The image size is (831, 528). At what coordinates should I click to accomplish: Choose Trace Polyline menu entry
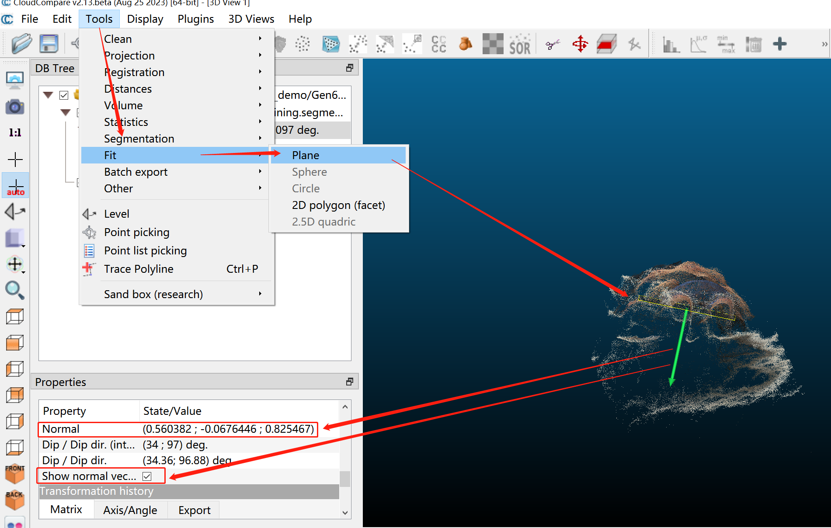tap(177, 269)
